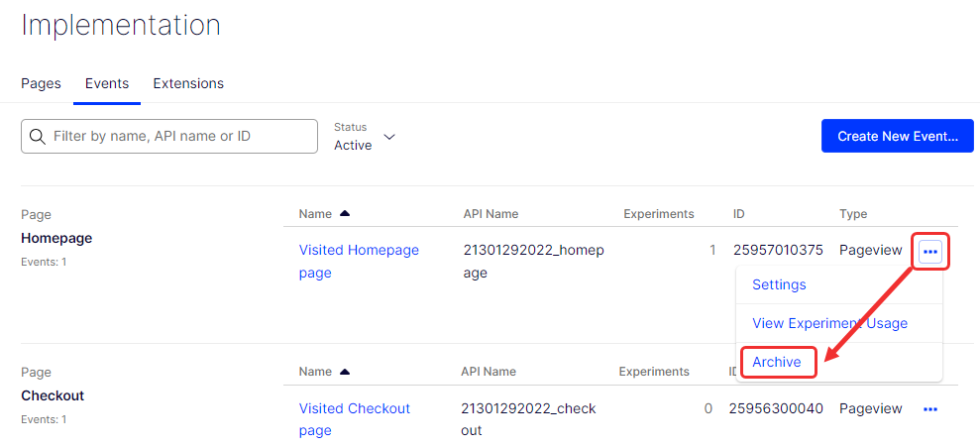Choose Archive from the event menu
This screenshot has width=980, height=447.
[x=777, y=362]
